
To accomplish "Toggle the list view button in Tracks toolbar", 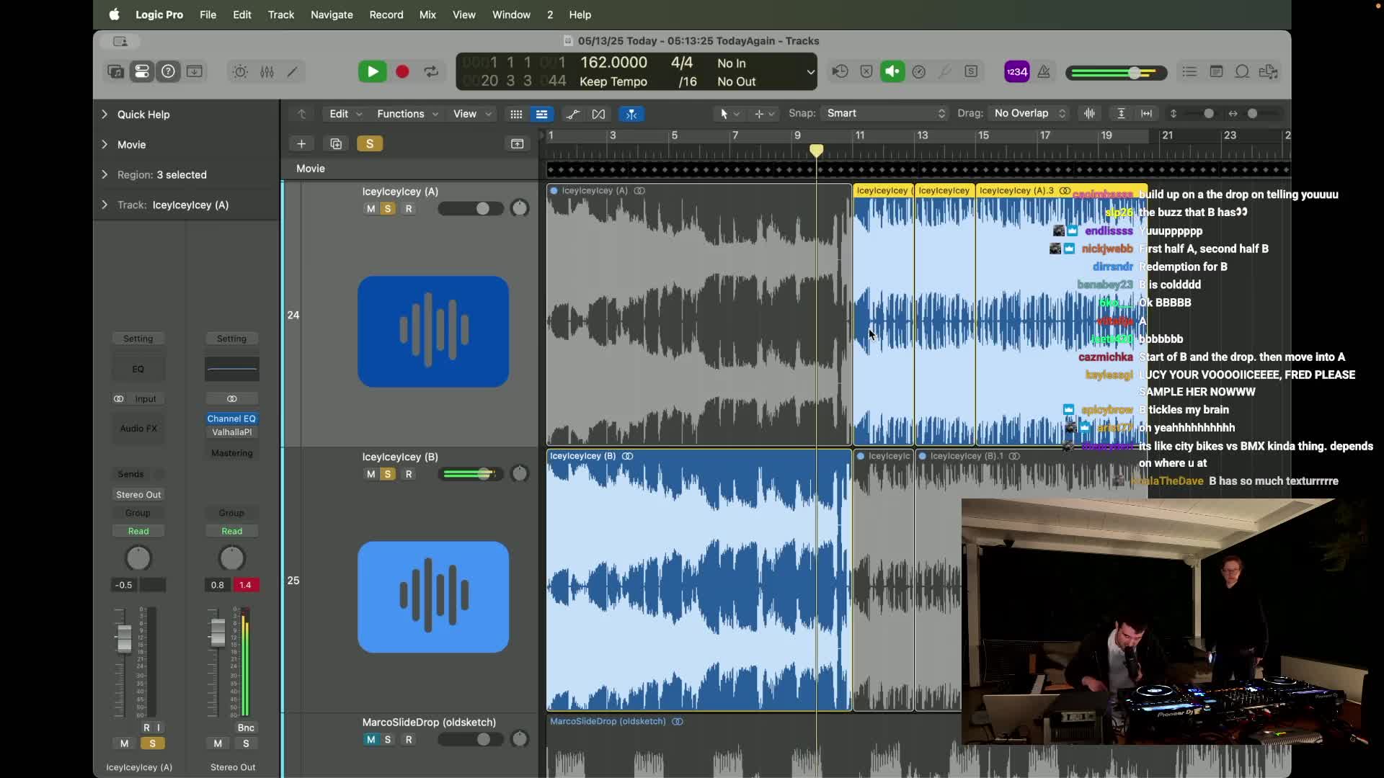I will (x=541, y=114).
